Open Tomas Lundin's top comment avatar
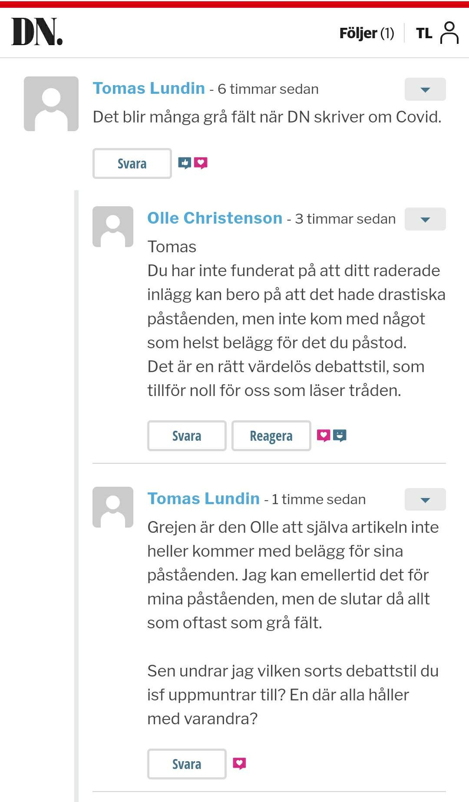 coord(51,104)
